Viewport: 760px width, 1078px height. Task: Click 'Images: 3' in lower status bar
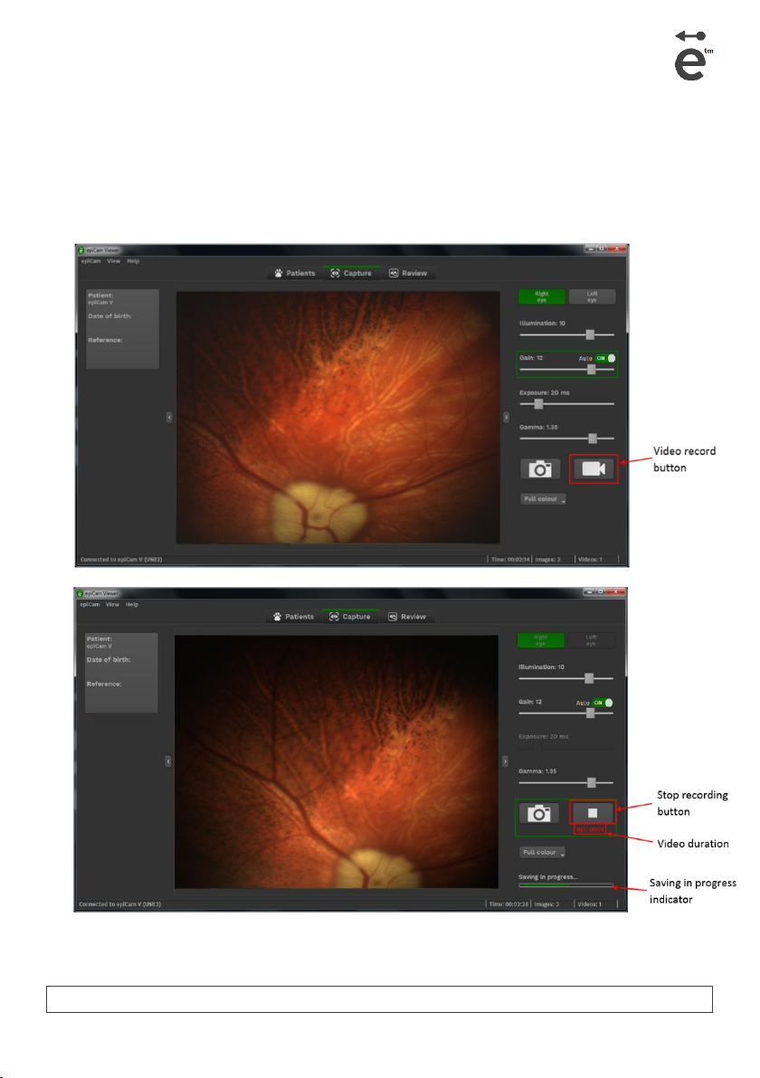546,904
